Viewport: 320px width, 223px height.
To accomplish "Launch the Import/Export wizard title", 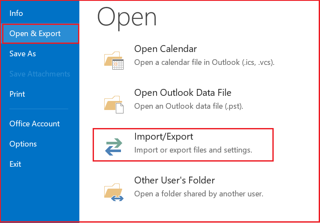I will click(x=164, y=137).
